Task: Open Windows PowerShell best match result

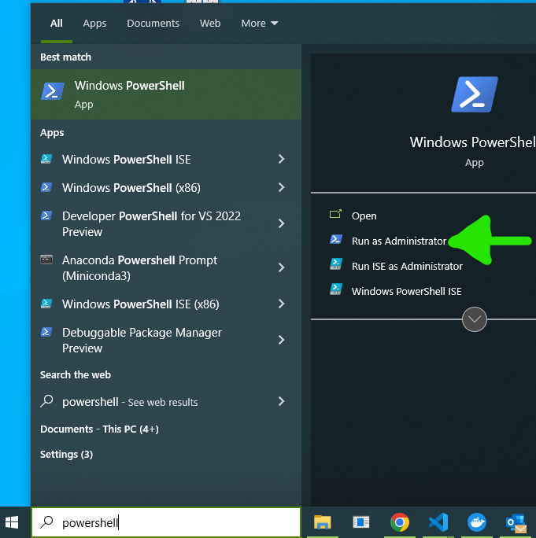Action: [x=166, y=94]
